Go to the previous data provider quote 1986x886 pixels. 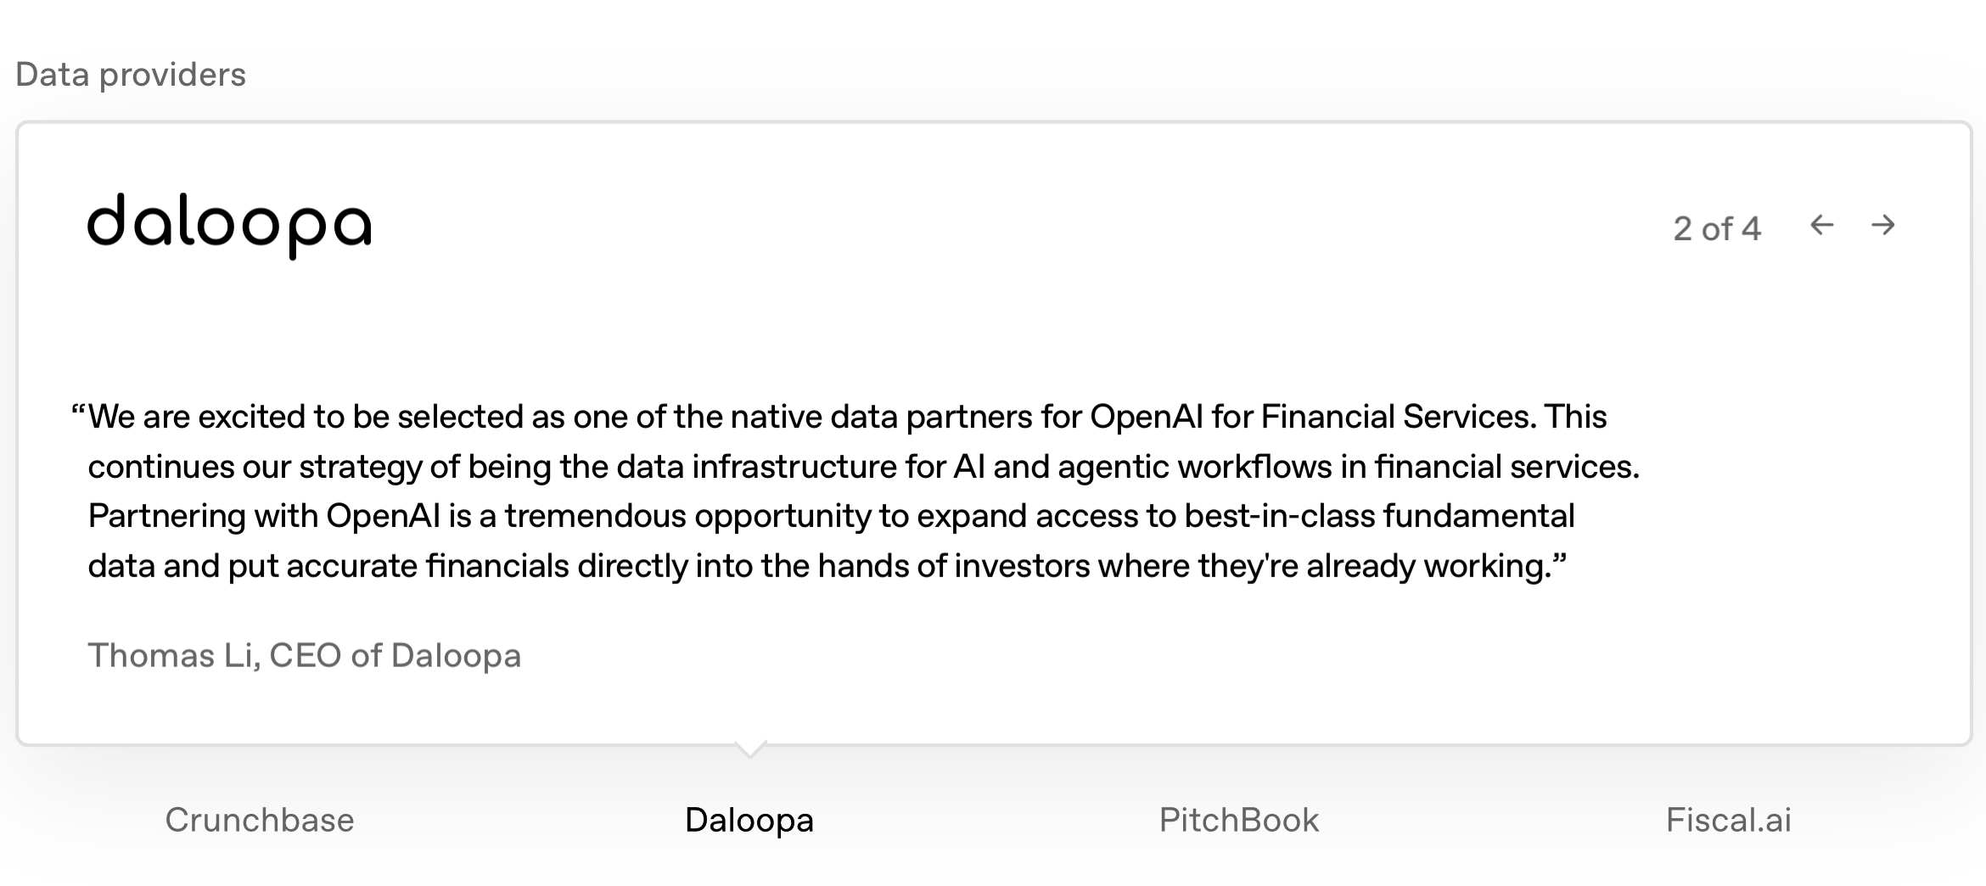[x=1821, y=225]
